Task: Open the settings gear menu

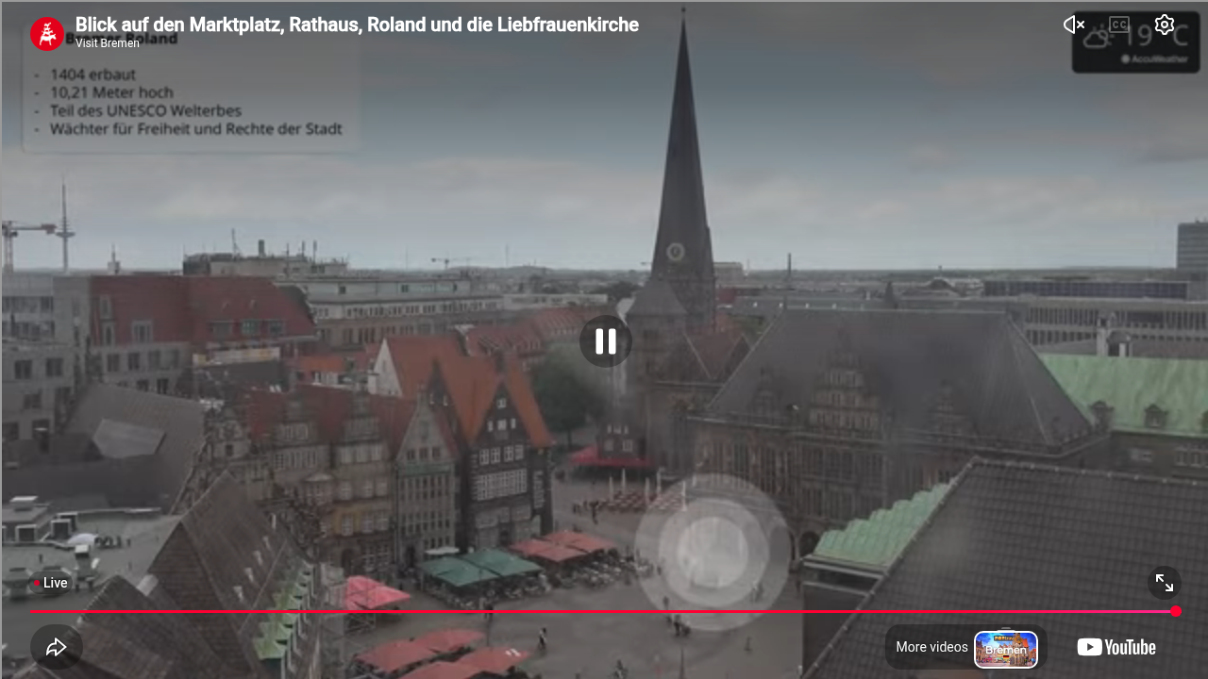Action: pos(1165,25)
